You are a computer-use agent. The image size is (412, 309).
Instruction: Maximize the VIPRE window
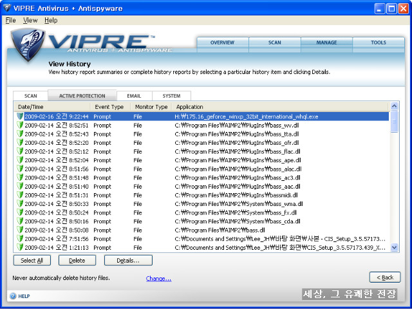391,8
